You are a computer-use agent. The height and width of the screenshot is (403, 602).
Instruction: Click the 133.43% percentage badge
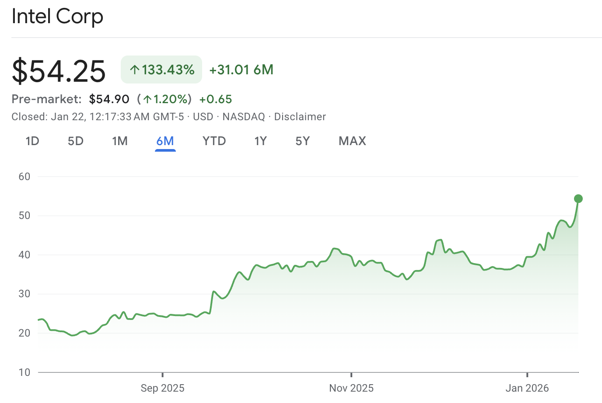pos(161,69)
